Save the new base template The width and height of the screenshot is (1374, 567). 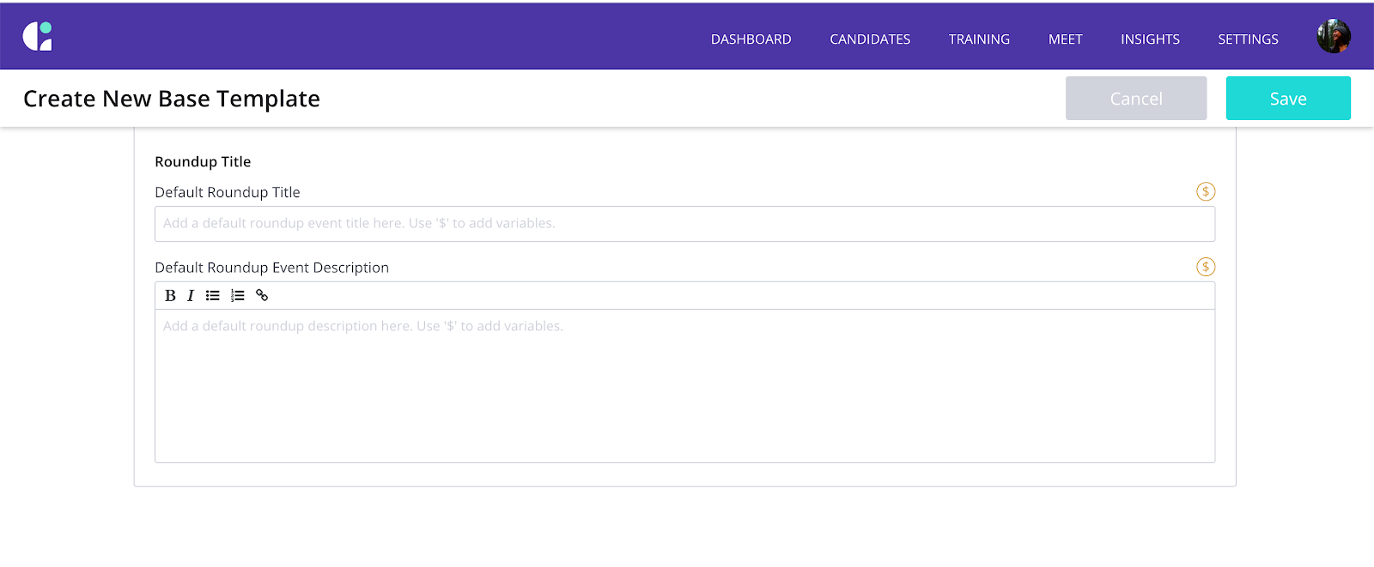click(1288, 98)
